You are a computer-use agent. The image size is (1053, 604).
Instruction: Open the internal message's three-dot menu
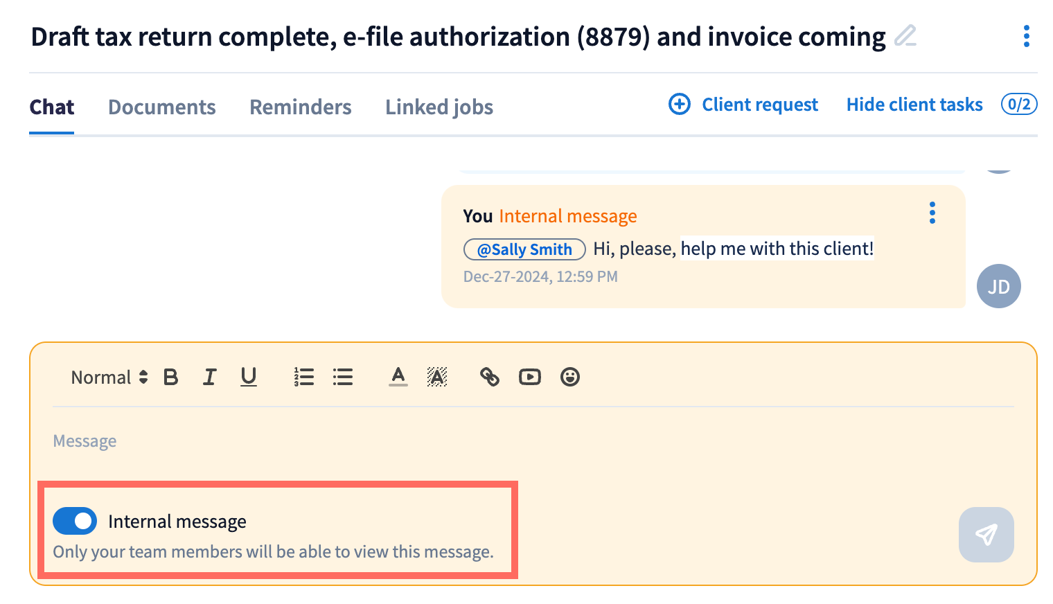point(932,213)
